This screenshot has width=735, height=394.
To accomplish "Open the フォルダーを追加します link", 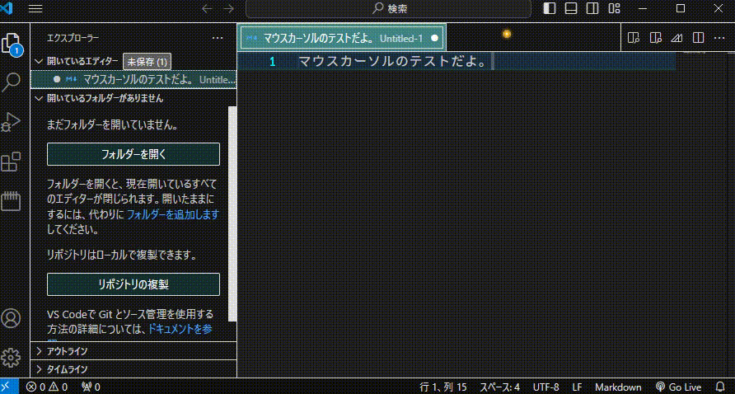I will pyautogui.click(x=173, y=215).
